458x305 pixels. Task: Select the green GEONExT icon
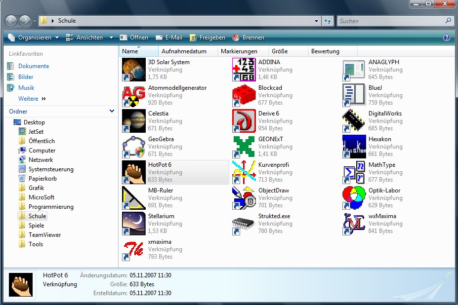coord(244,147)
